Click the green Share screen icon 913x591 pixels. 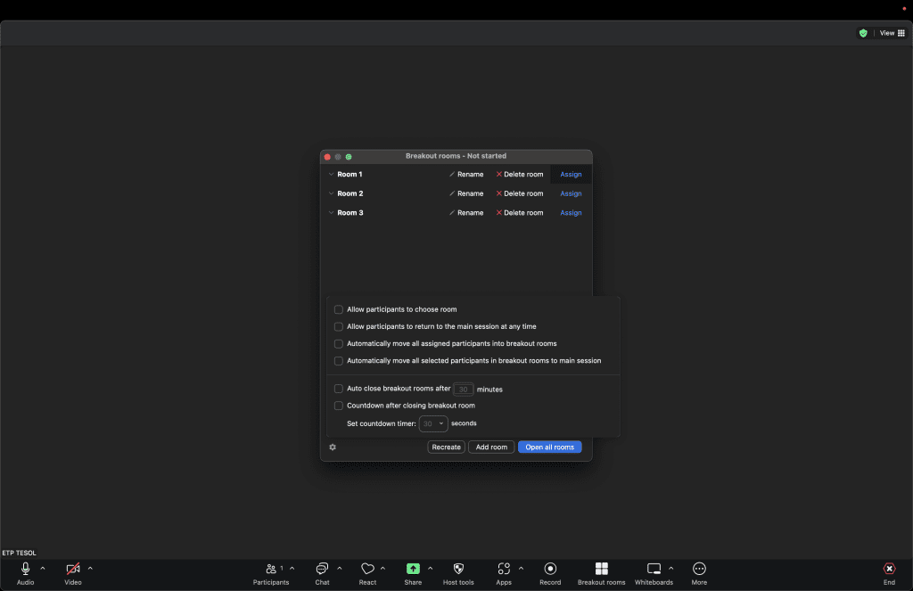[x=413, y=569]
